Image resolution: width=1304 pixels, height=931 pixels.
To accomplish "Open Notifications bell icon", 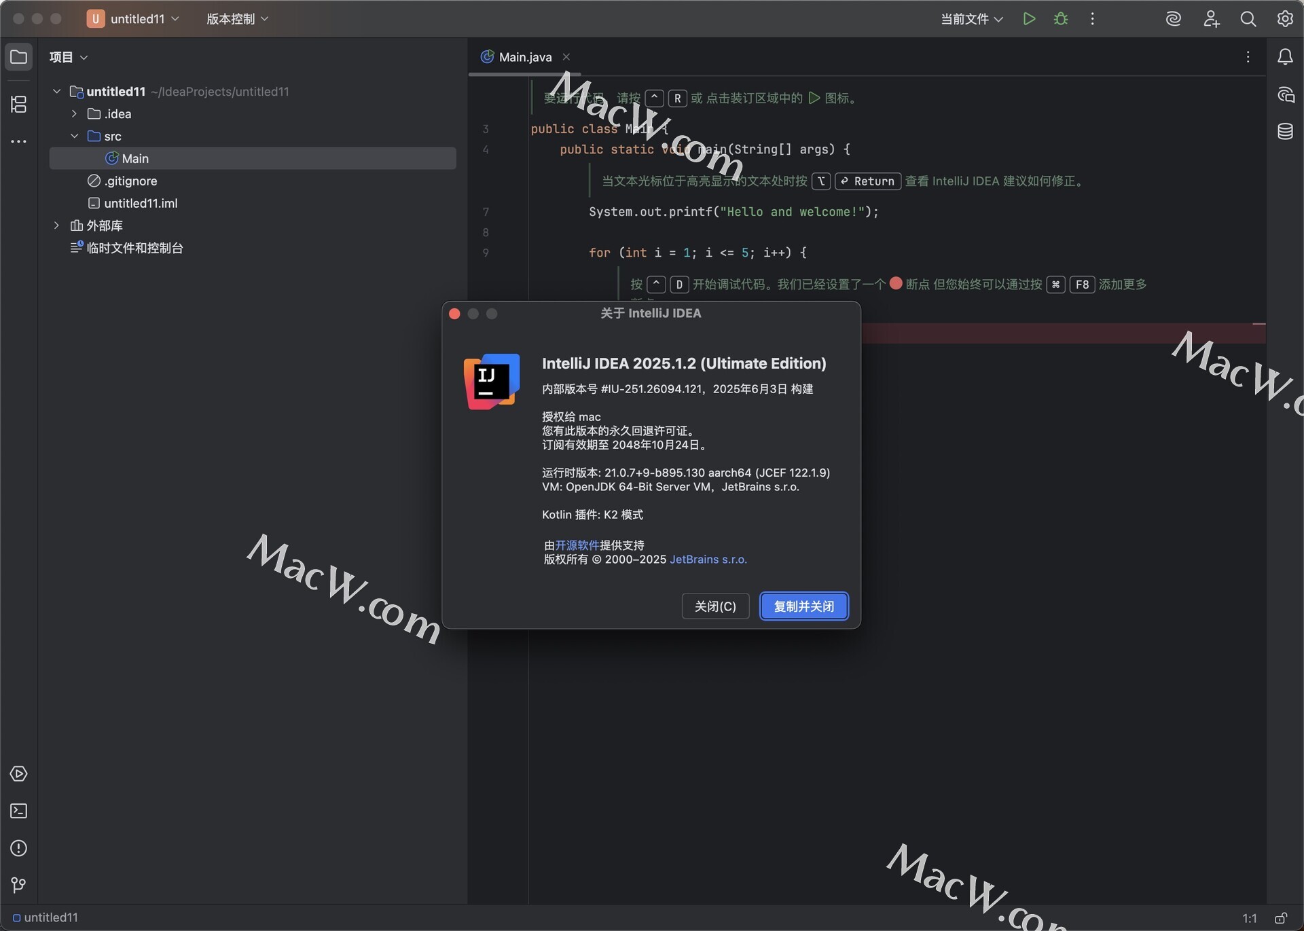I will pyautogui.click(x=1285, y=57).
